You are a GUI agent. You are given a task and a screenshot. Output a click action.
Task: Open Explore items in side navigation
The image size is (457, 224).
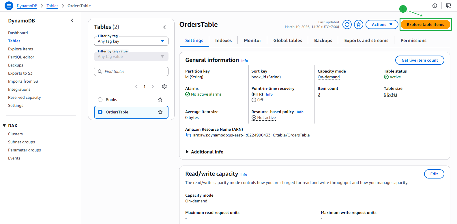pos(20,49)
